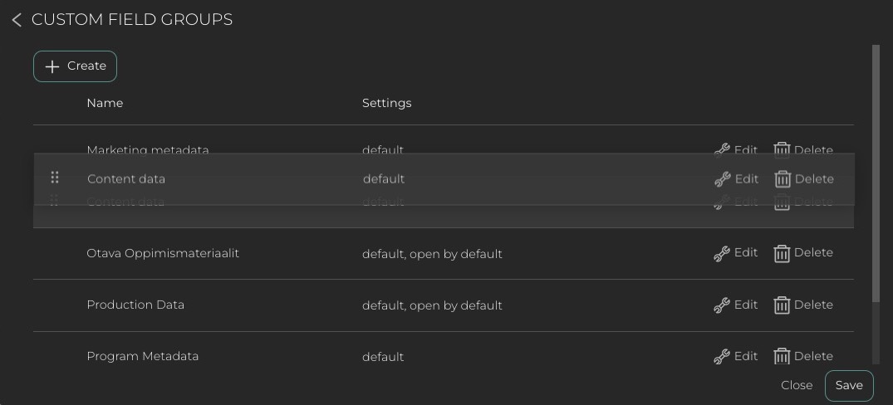
Task: Click the back arrow beside Custom Field Groups
Action: [17, 20]
